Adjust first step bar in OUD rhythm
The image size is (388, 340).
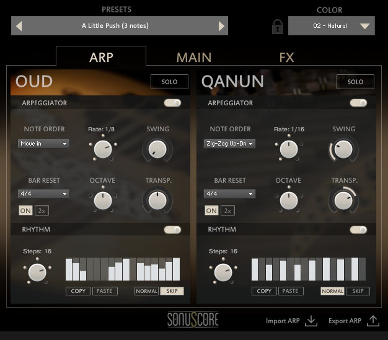click(x=69, y=269)
